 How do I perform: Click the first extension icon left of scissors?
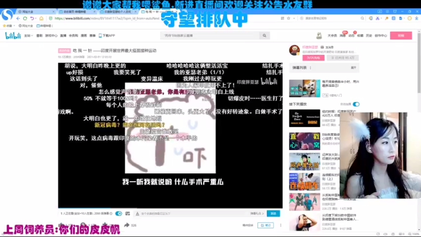pos(370,18)
